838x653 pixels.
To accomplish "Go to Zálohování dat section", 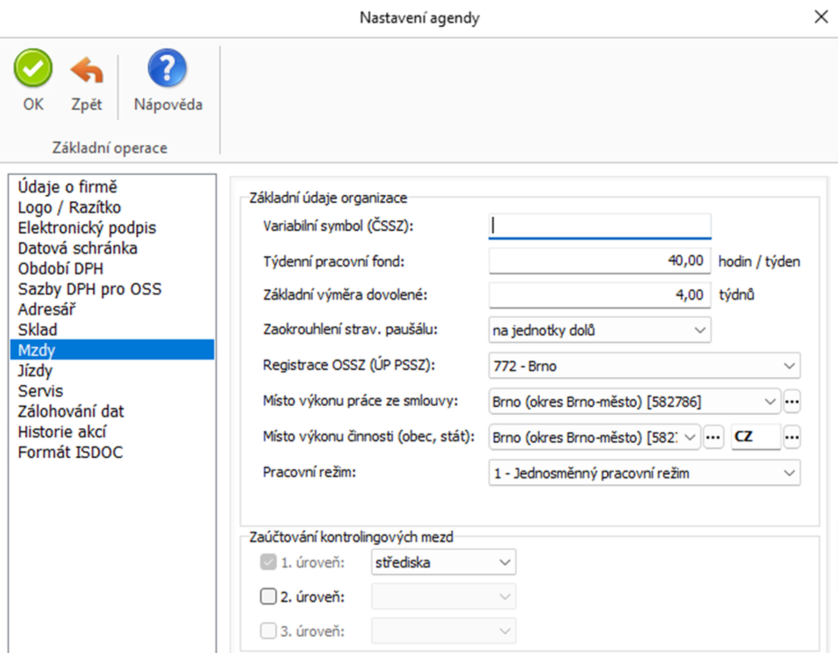I will (71, 411).
